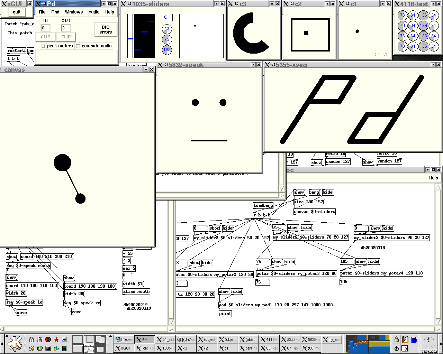Open the calendar alarm tray icon
The height and width of the screenshot is (354, 443).
pos(405,348)
